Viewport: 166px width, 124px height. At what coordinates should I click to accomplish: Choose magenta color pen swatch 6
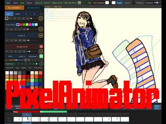[30, 24]
